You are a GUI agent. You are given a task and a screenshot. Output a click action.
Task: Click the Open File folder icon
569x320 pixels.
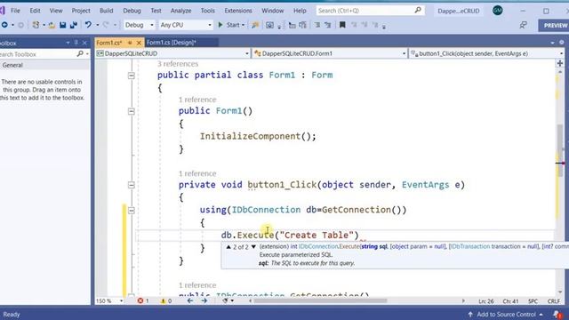(52, 25)
